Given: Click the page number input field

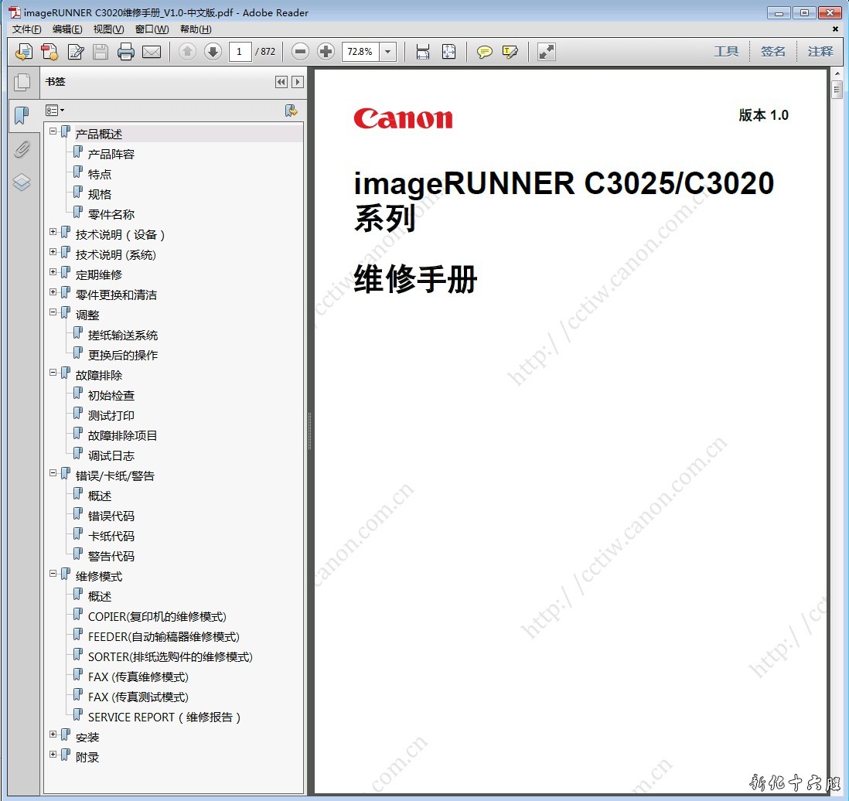Looking at the screenshot, I should (240, 52).
